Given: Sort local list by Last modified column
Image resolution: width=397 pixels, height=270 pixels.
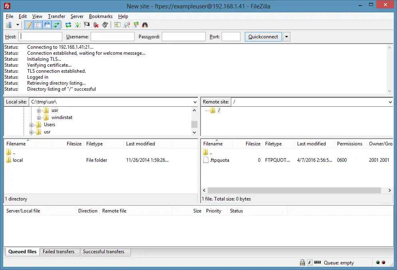Looking at the screenshot, I should coord(148,144).
